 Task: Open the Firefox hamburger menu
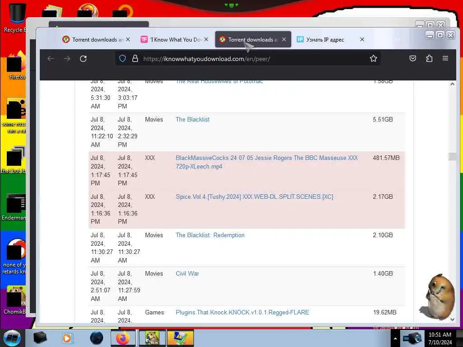point(445,58)
